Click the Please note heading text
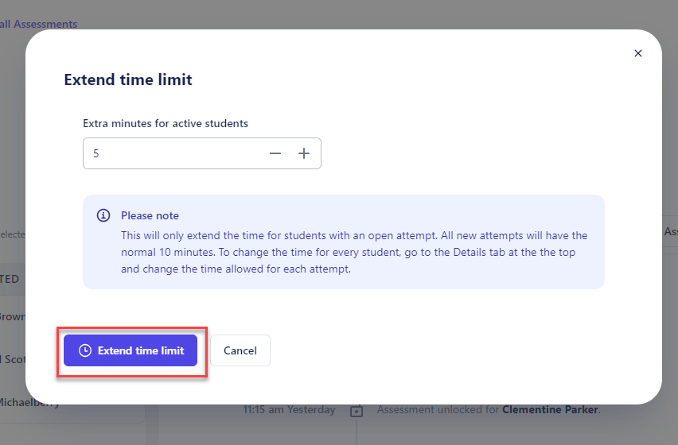678x445 pixels. click(x=150, y=215)
